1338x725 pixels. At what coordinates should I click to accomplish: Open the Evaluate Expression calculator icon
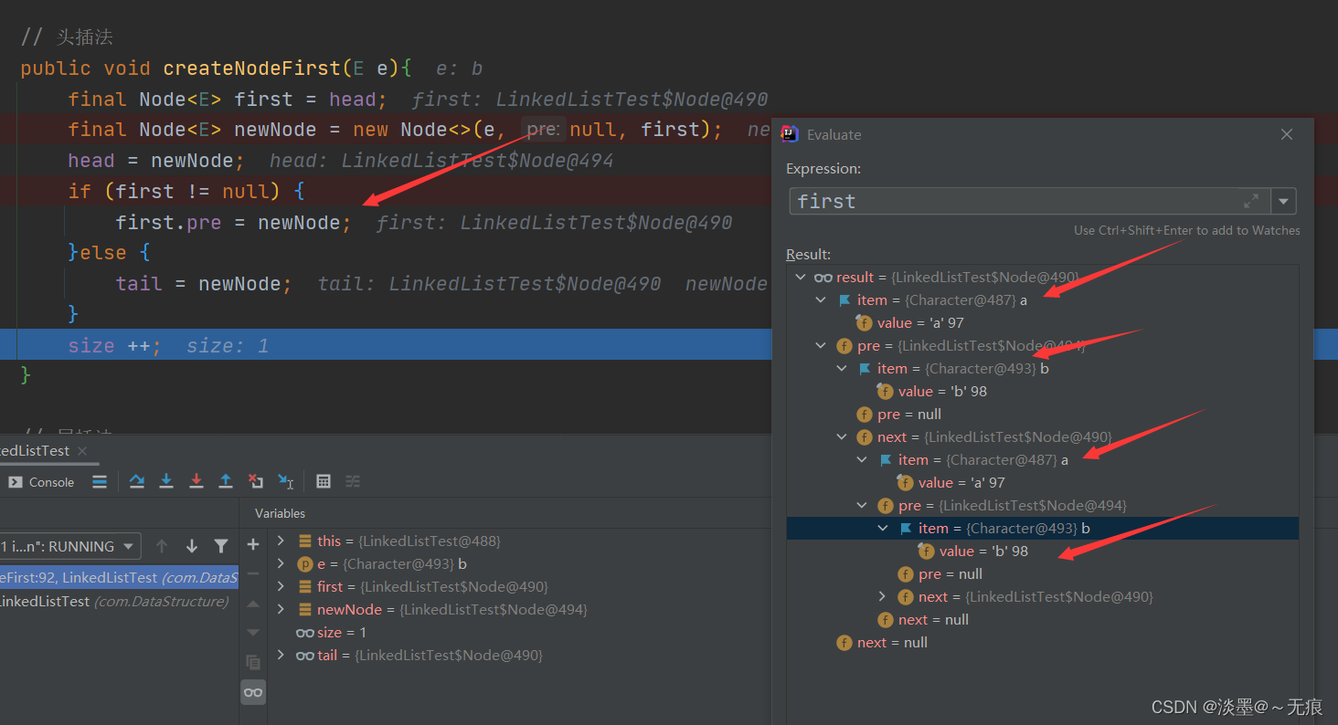(324, 481)
